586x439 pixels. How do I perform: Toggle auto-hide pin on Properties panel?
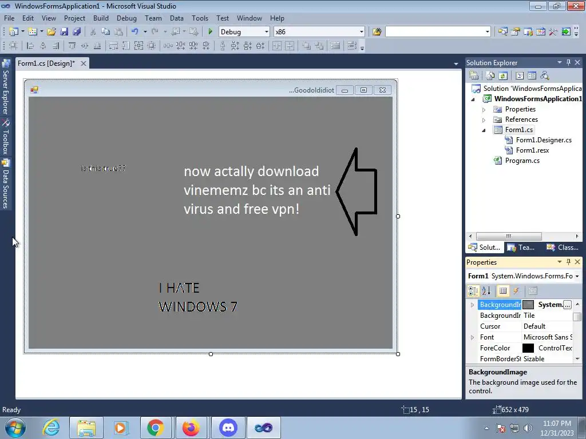click(568, 262)
